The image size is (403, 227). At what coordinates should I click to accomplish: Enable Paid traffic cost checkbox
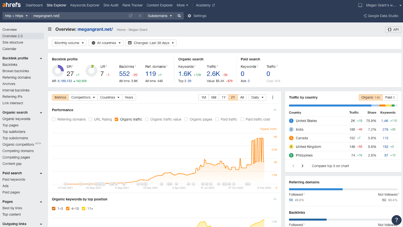242,120
